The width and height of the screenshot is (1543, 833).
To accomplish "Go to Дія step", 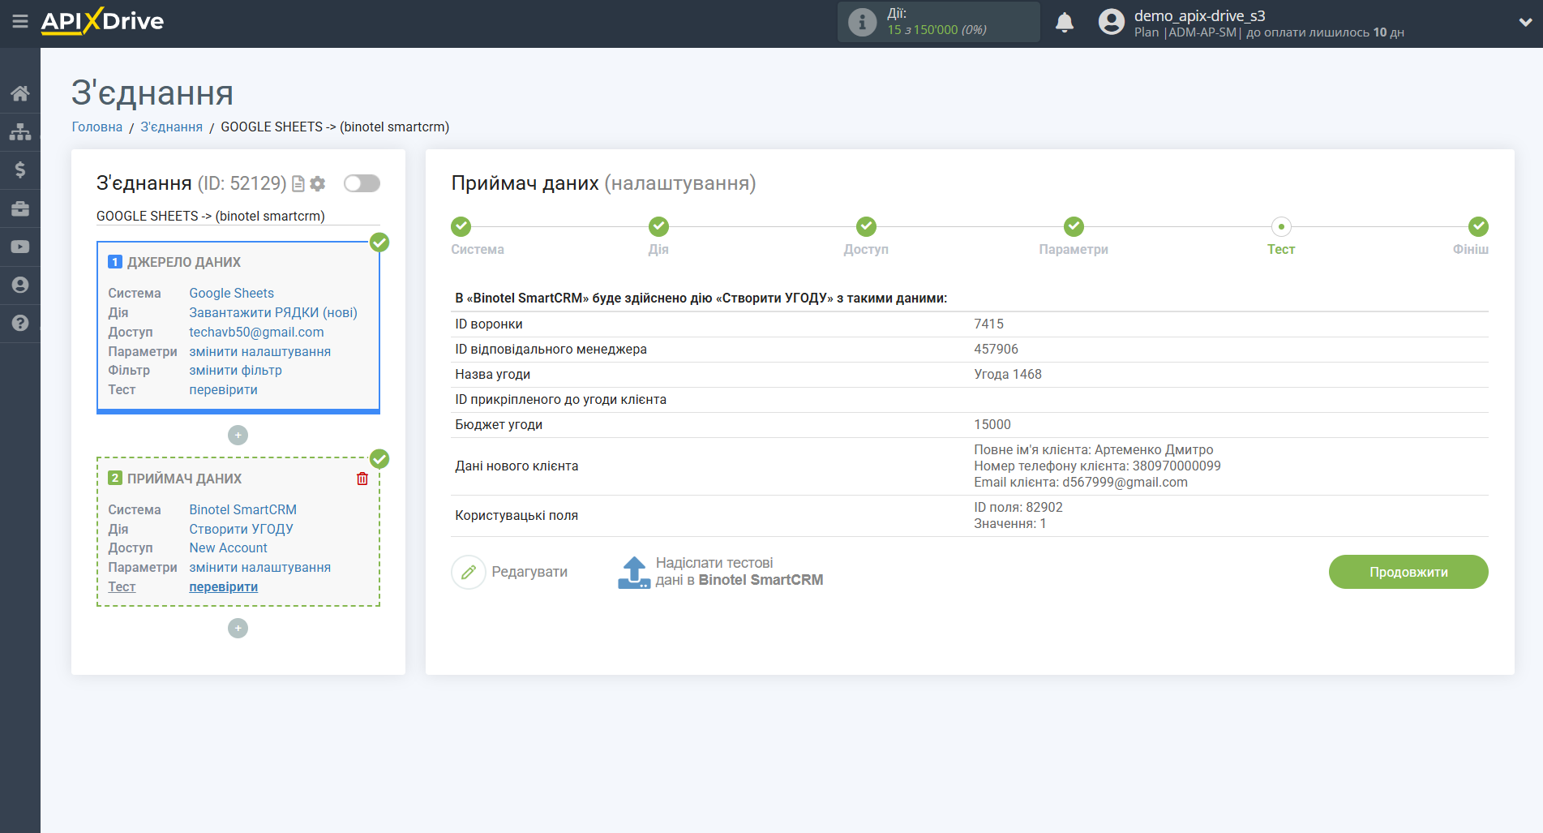I will 658,226.
